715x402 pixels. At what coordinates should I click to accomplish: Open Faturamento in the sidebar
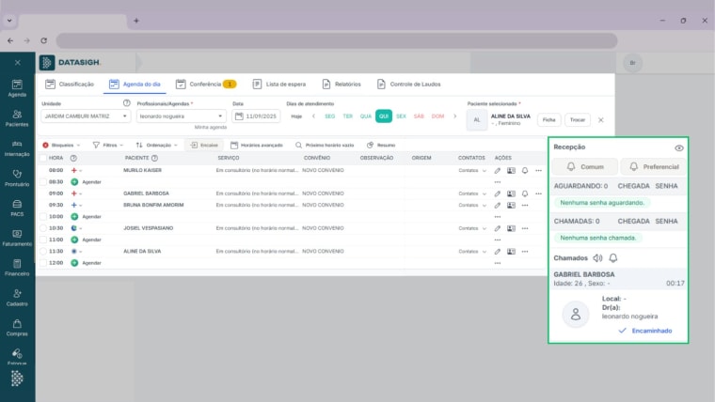coord(17,239)
